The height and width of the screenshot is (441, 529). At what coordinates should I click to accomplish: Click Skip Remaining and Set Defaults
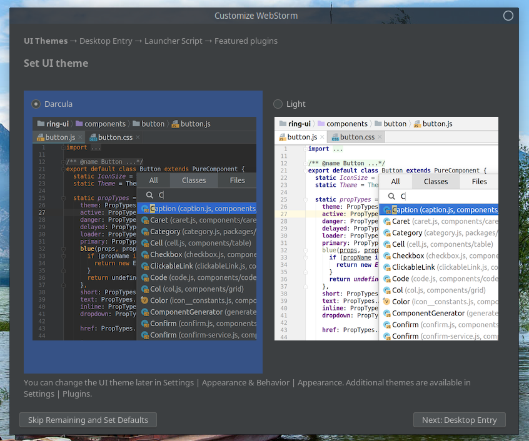coord(88,420)
